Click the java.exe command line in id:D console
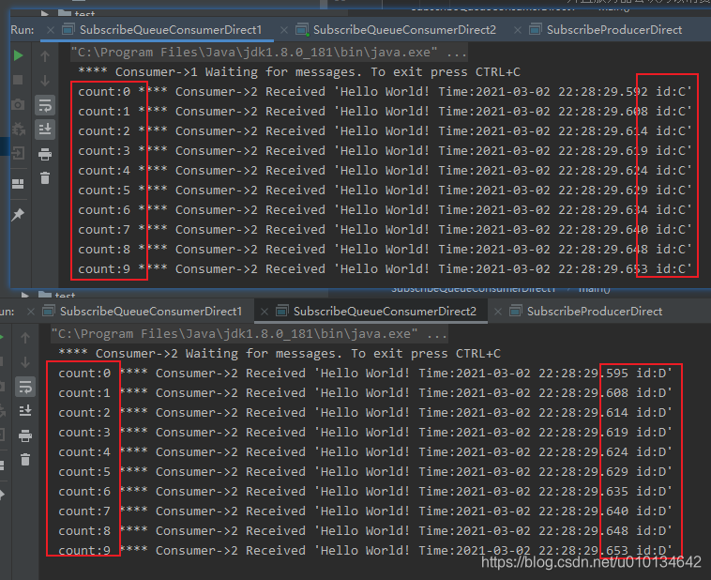 tap(249, 334)
